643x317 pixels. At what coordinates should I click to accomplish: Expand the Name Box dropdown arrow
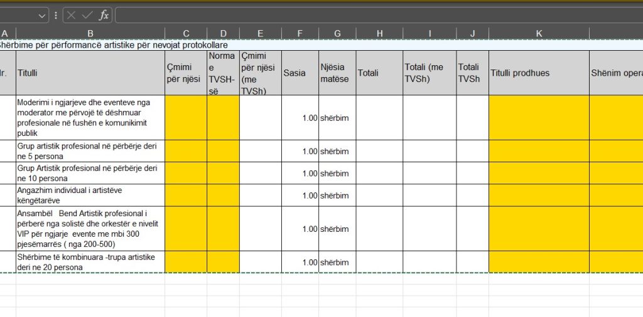[x=42, y=16]
